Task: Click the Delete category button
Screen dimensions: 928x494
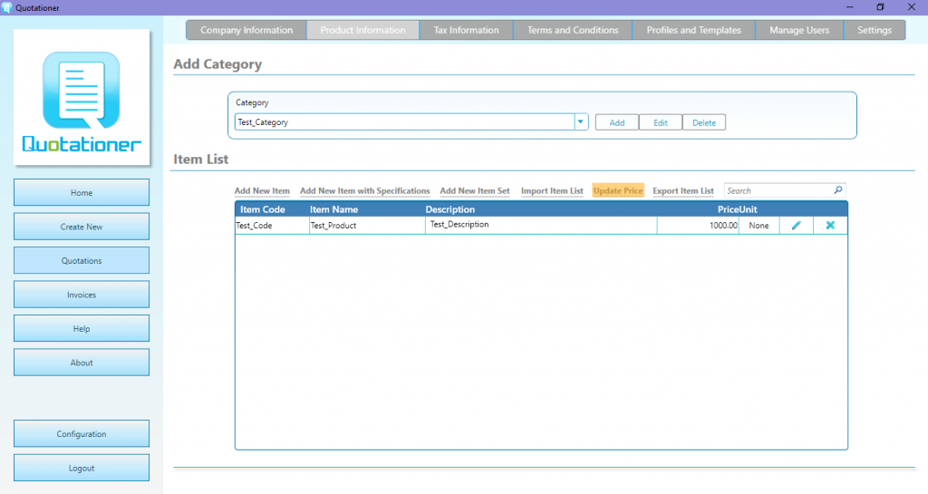Action: [x=703, y=122]
